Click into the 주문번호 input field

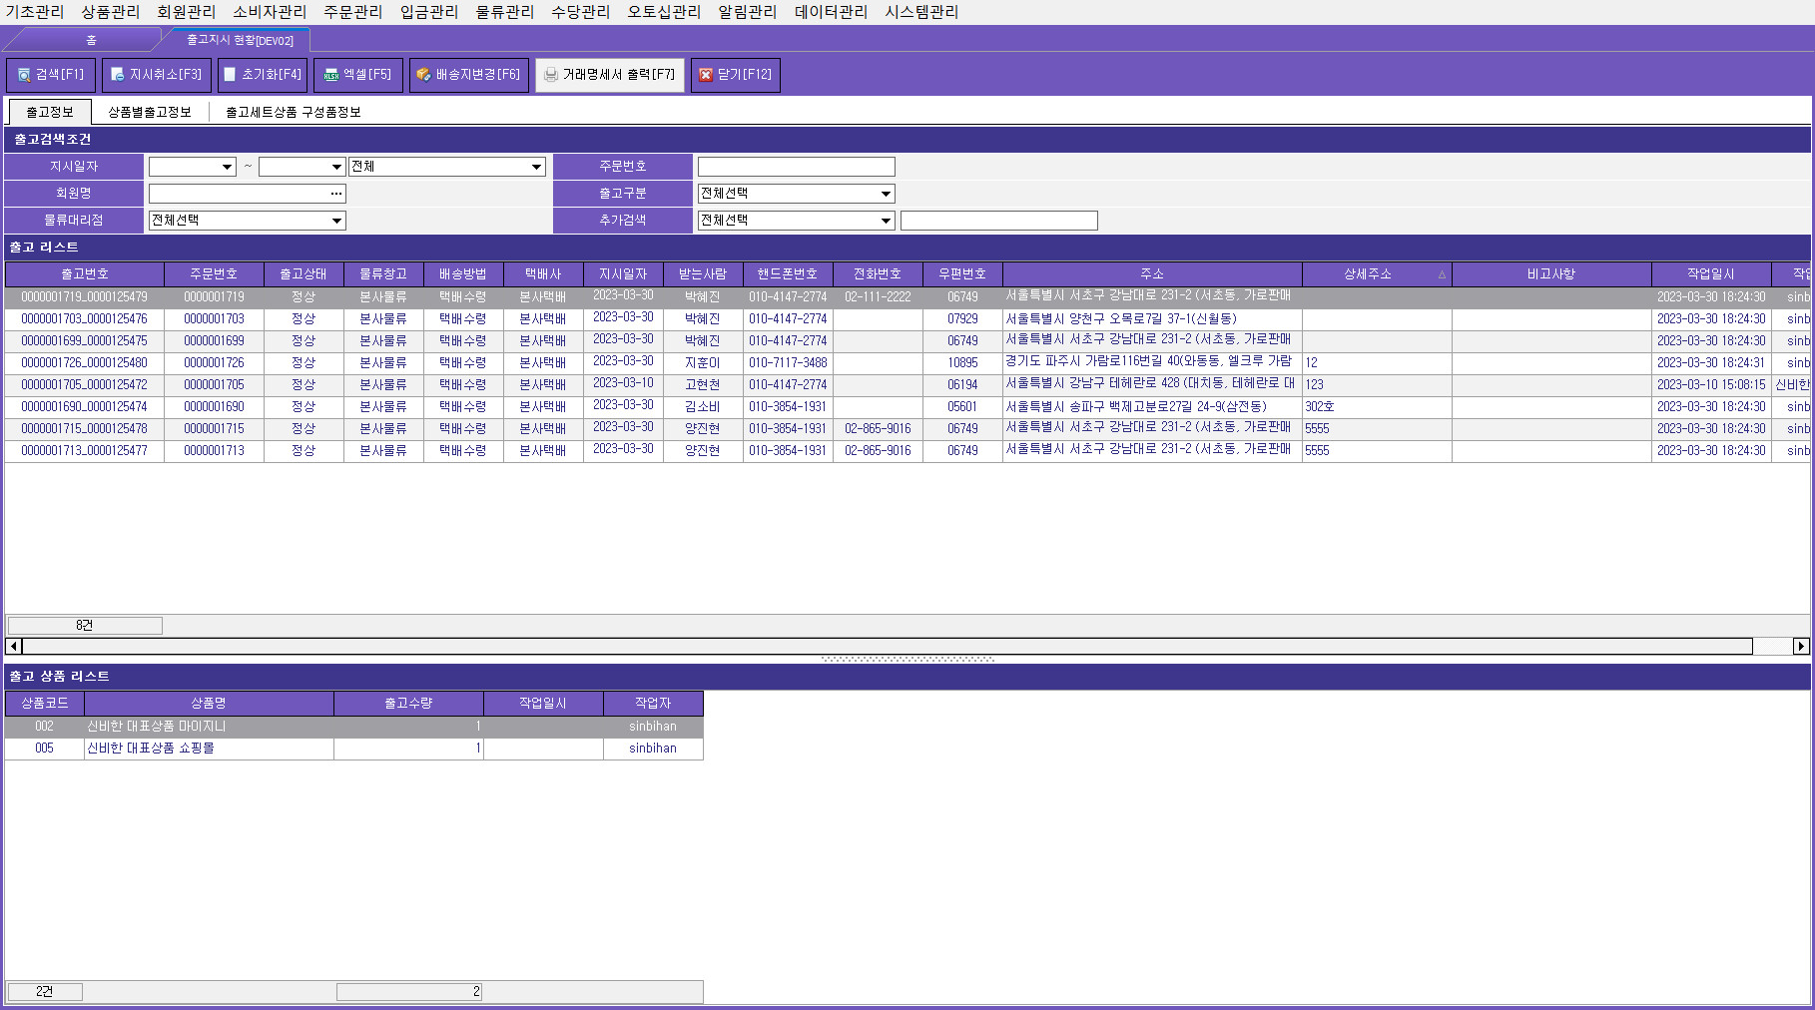click(x=796, y=167)
